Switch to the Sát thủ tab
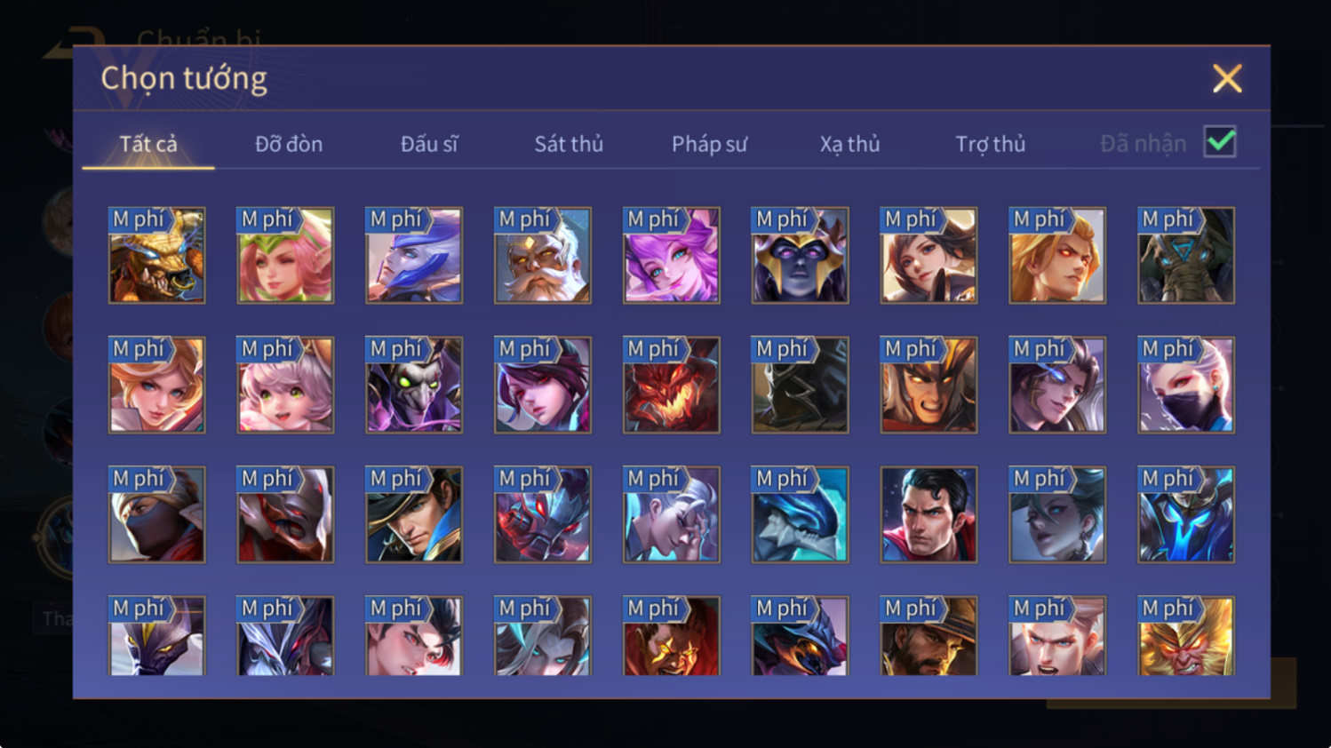The image size is (1331, 748). click(569, 144)
